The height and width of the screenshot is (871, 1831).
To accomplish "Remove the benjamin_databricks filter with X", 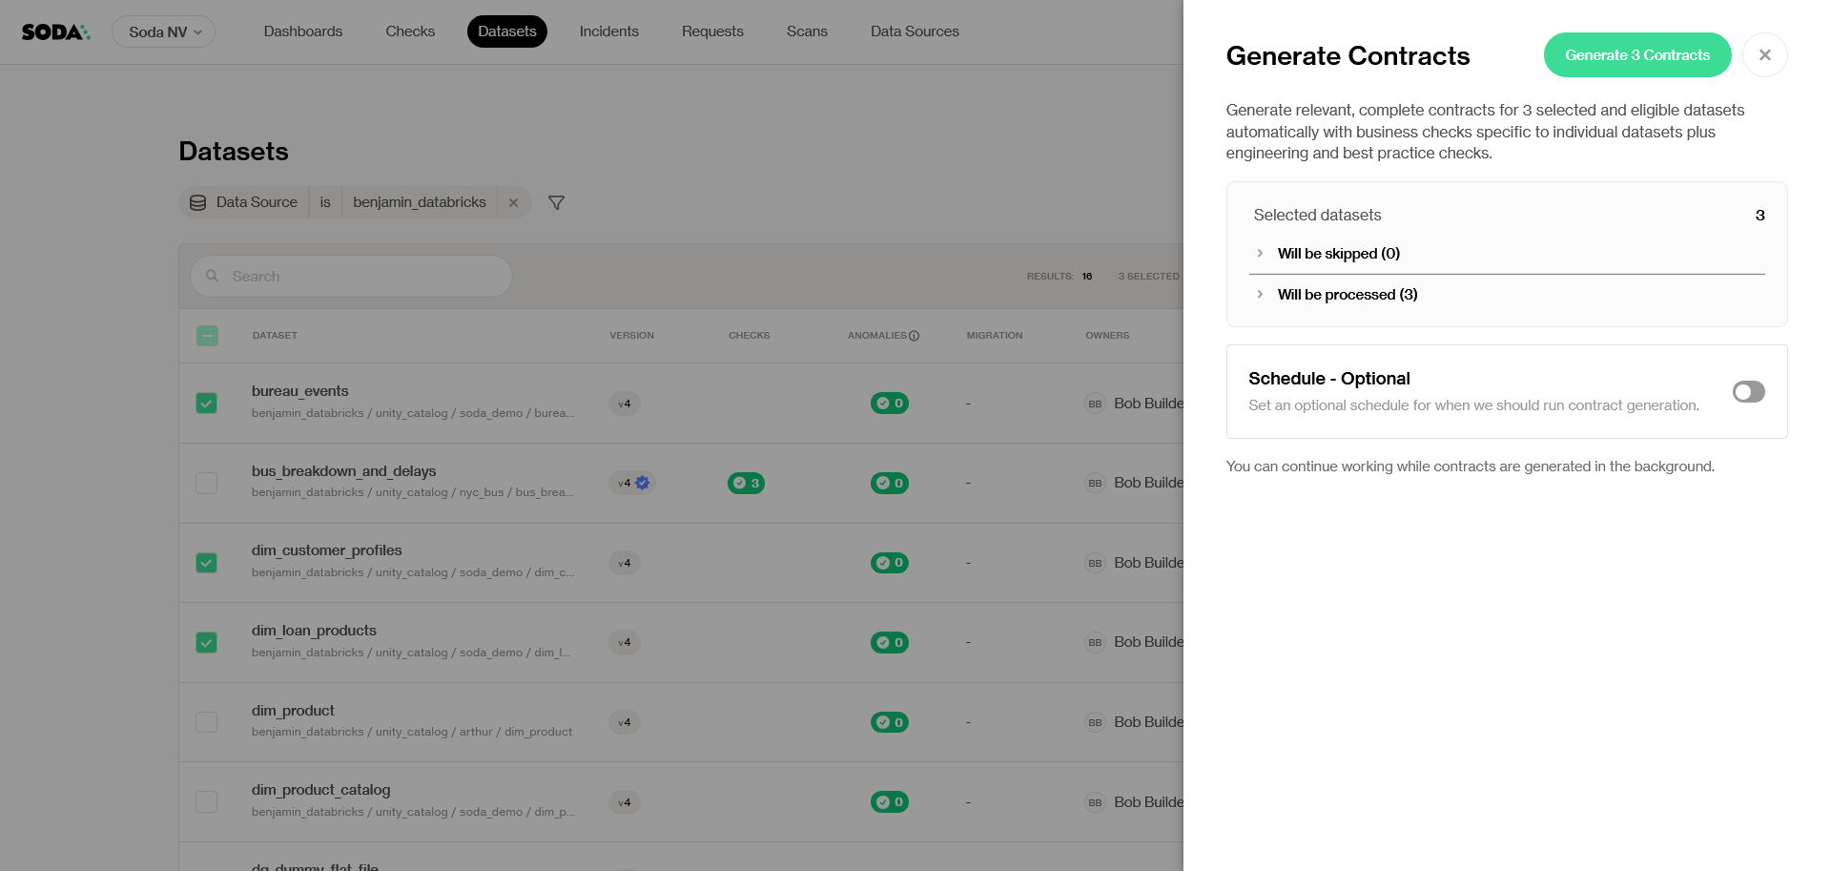I will click(513, 202).
